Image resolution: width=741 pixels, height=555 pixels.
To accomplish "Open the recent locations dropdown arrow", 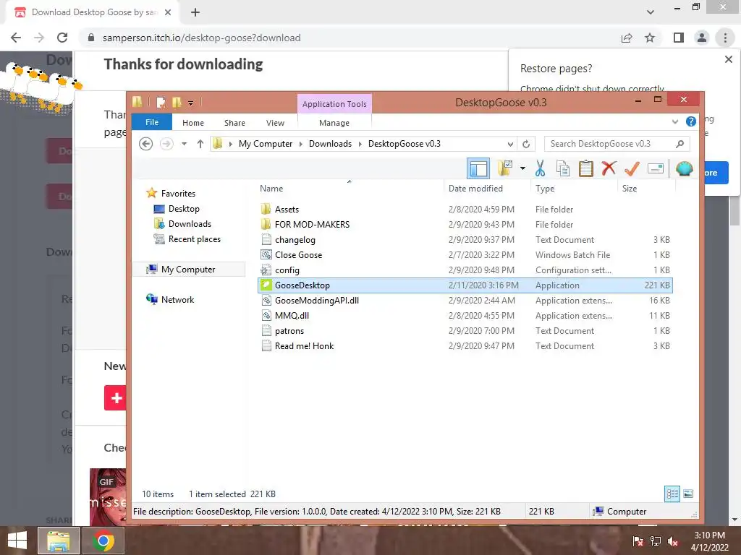I will (x=185, y=144).
